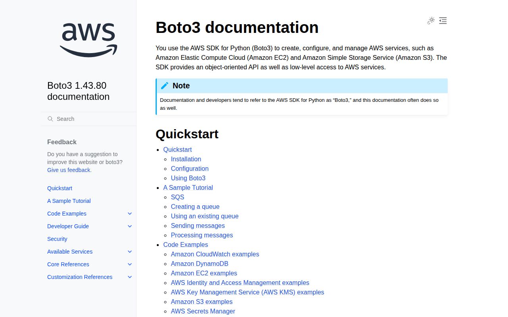Open the Installation link

pos(186,159)
